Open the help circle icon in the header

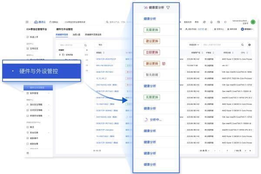pos(204,22)
